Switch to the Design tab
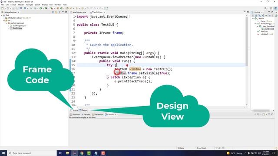Viewport: 278px width, 156px height. coord(83,110)
